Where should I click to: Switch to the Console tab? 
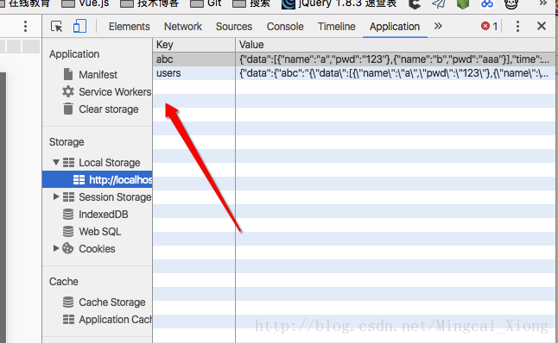pyautogui.click(x=285, y=27)
